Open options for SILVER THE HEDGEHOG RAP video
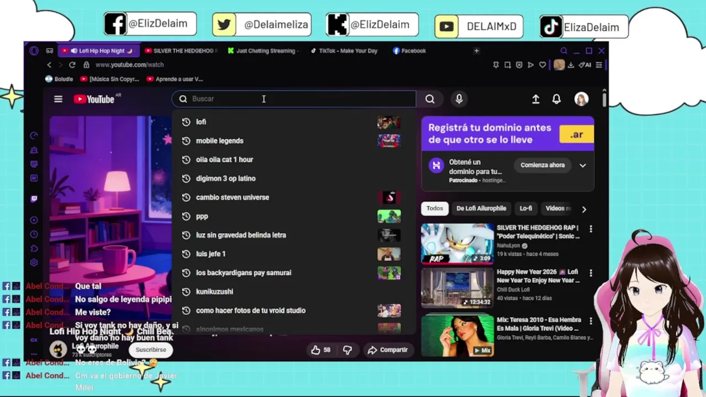Image resolution: width=706 pixels, height=397 pixels. 591,229
